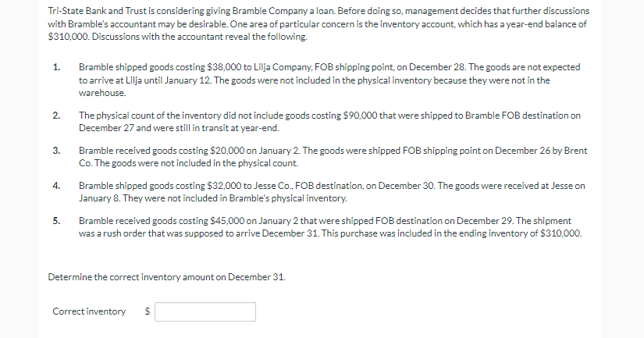The width and height of the screenshot is (644, 338).
Task: Click the Correct inventory answer input box
Action: click(x=205, y=311)
